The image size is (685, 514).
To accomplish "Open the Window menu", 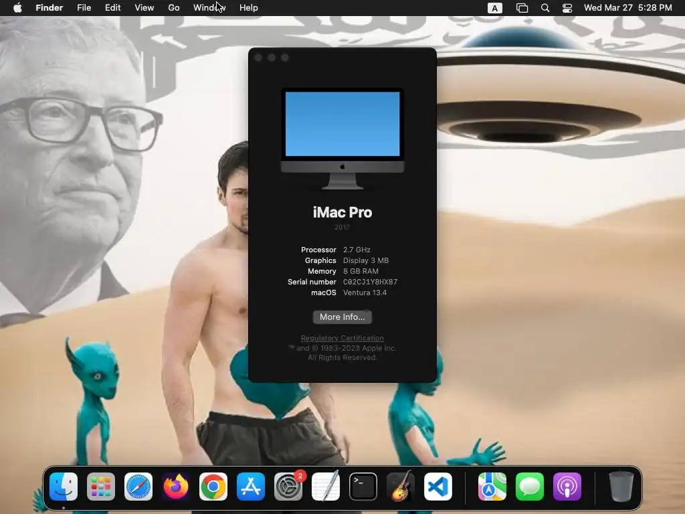I will pos(209,8).
